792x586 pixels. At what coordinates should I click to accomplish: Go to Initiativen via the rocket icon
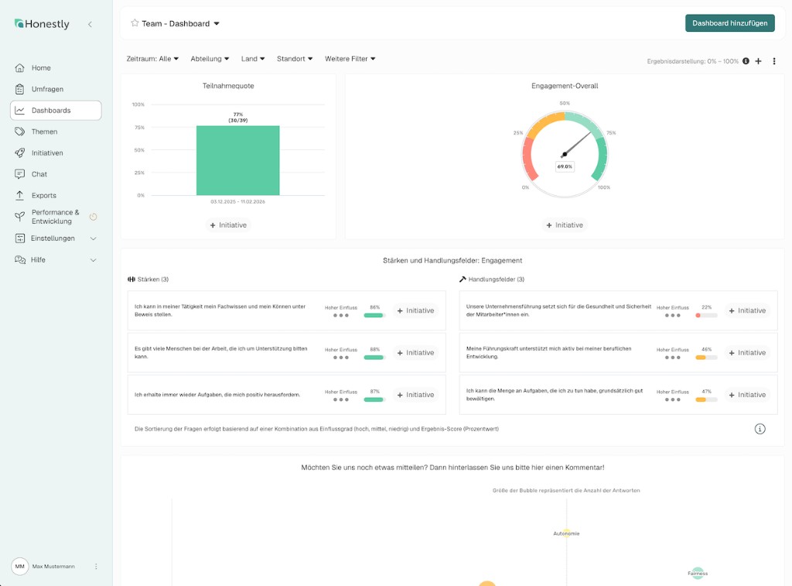(19, 152)
